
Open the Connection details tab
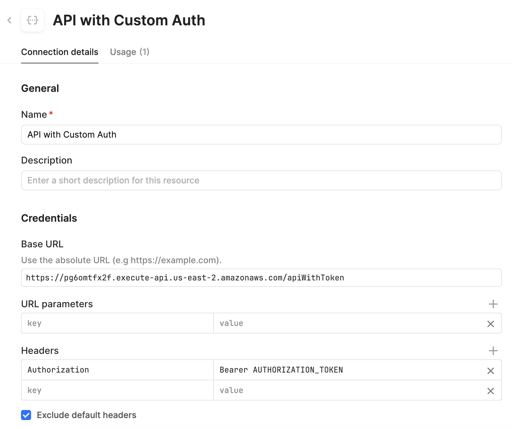[60, 52]
